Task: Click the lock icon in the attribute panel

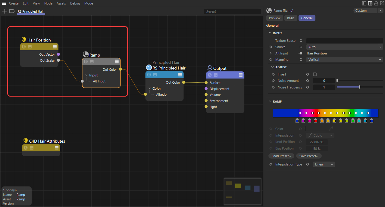Action: click(376, 3)
